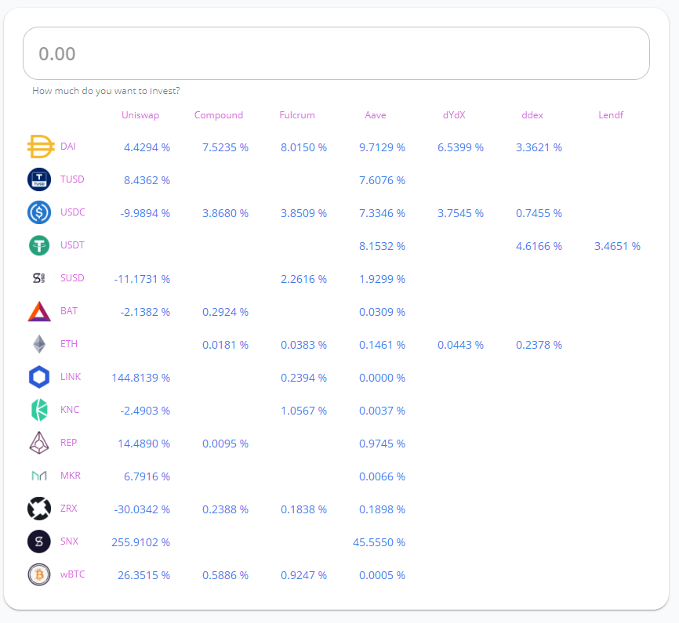The width and height of the screenshot is (679, 623).
Task: Click USDC Uniswap rate -9.9894 %
Action: pyautogui.click(x=145, y=213)
